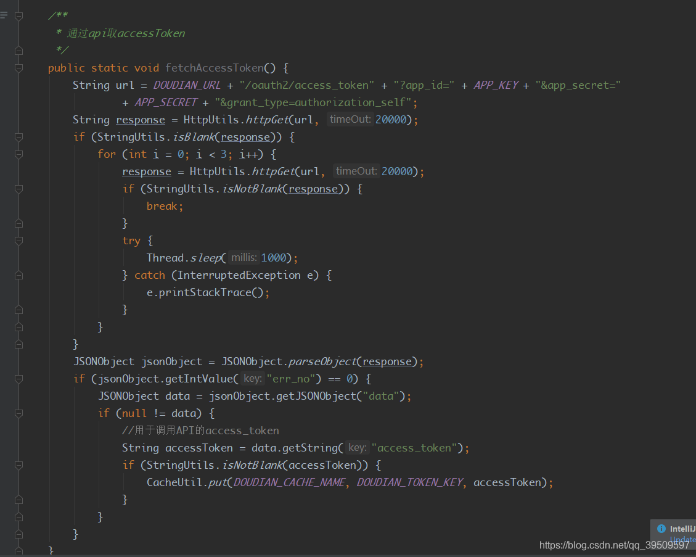Place cursor on fetchAccessToken method name
The image size is (696, 557).
click(215, 68)
